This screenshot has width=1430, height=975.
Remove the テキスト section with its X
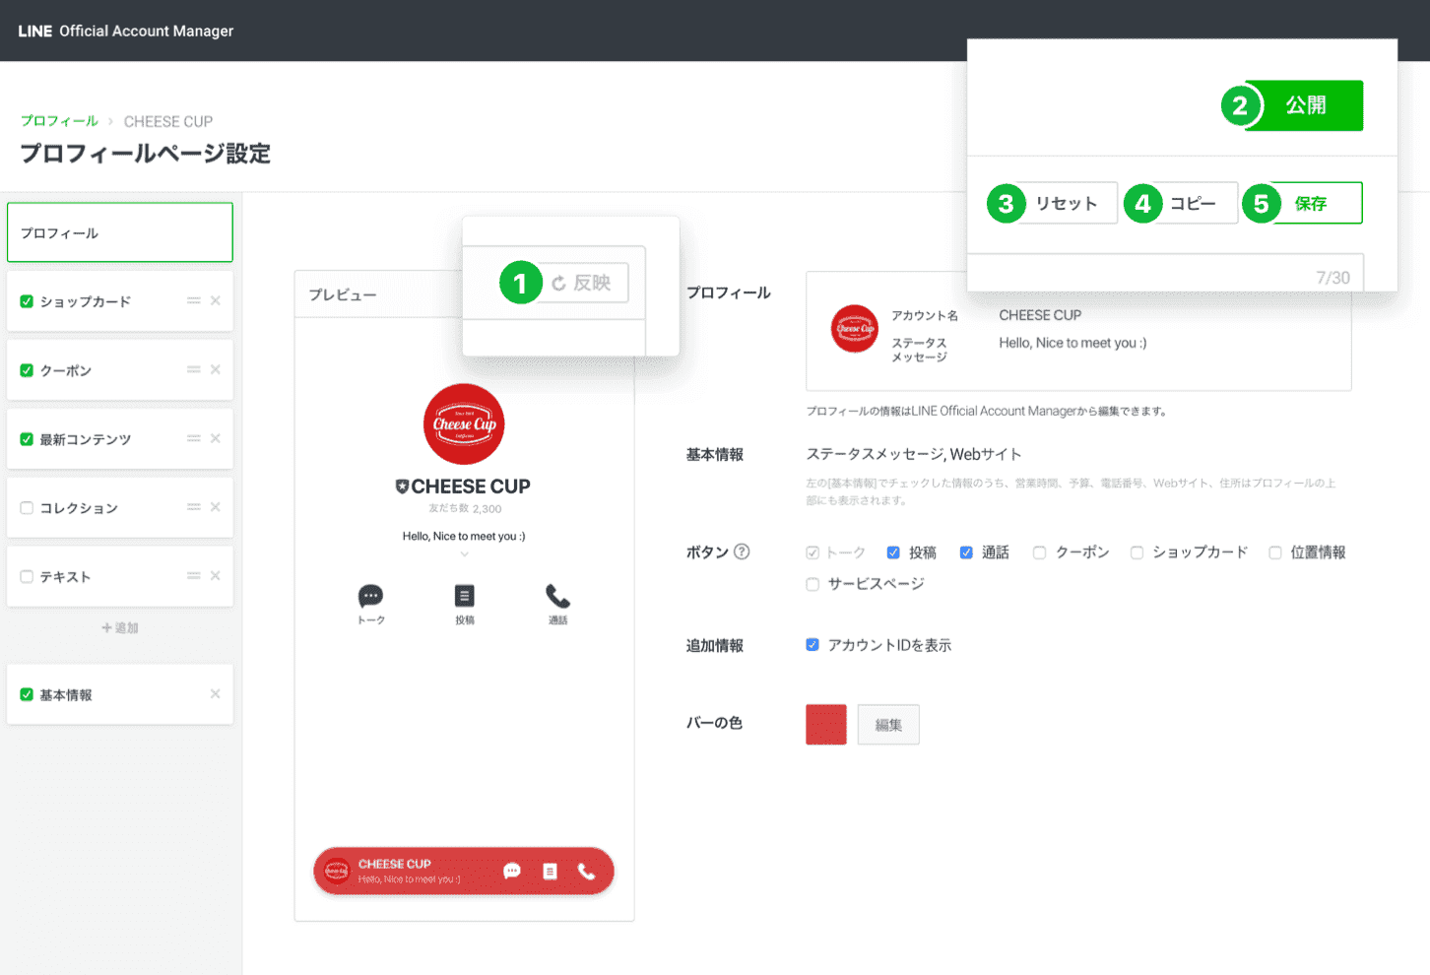(215, 575)
